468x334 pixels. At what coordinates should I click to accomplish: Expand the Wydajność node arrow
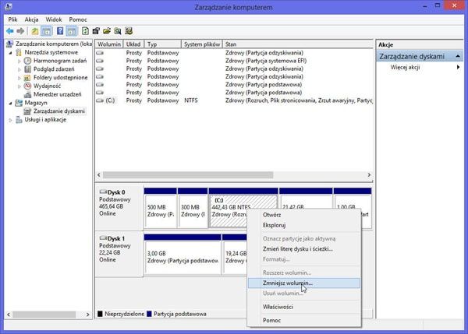19,86
